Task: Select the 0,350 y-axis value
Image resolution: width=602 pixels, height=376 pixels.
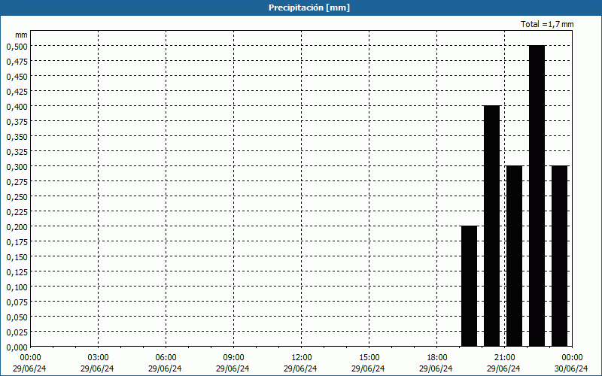Action: [17, 136]
